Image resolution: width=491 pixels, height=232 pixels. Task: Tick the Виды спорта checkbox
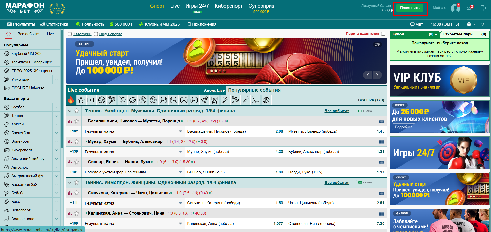[96, 34]
